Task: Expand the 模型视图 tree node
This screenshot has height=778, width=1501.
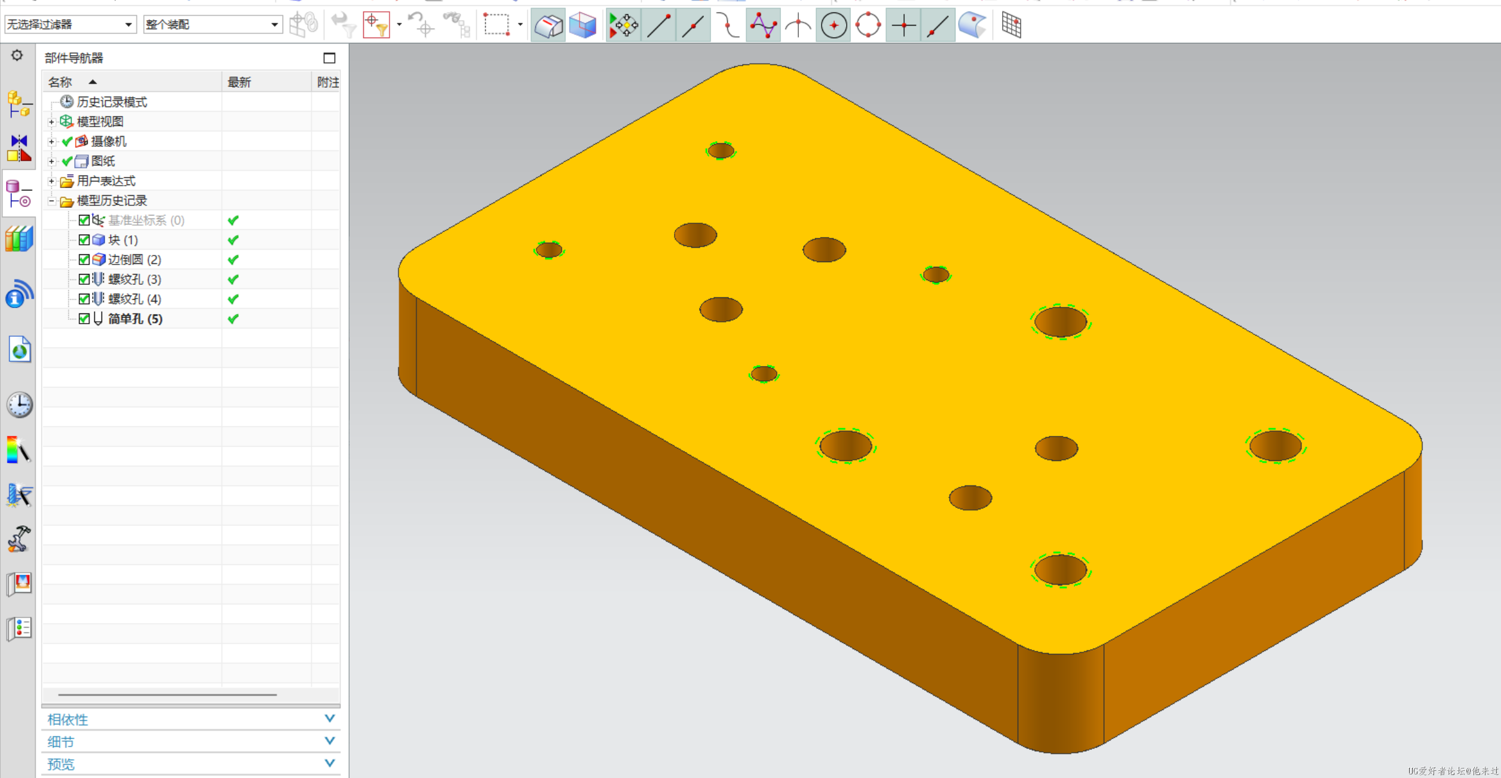Action: [52, 122]
